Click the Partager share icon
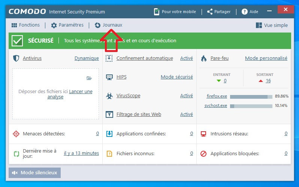 [x=210, y=12]
